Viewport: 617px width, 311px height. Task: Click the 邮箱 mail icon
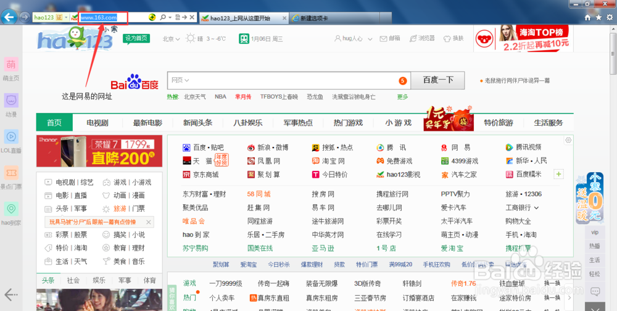coord(383,39)
